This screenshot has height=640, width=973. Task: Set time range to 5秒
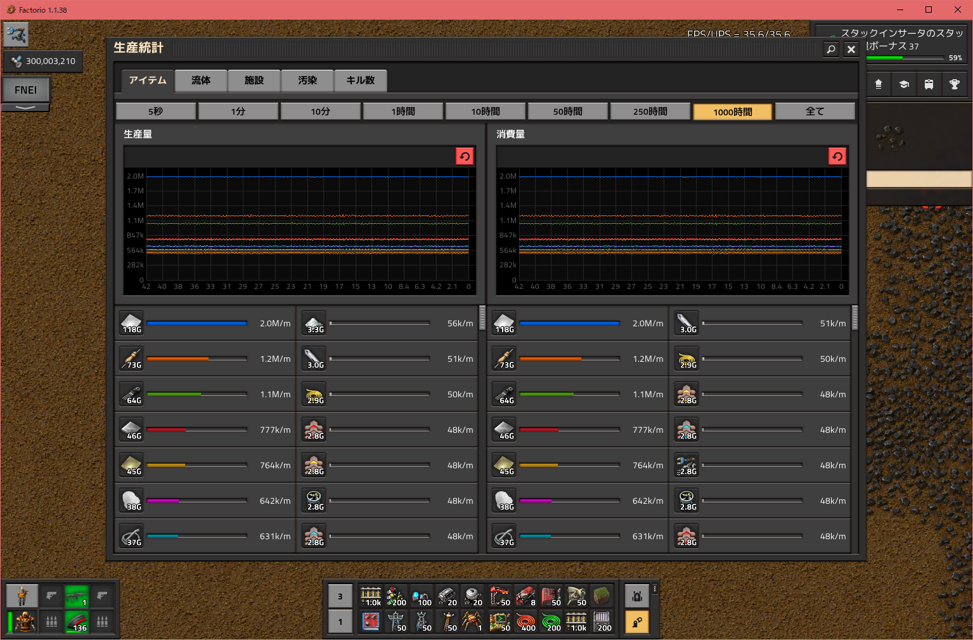pos(156,112)
